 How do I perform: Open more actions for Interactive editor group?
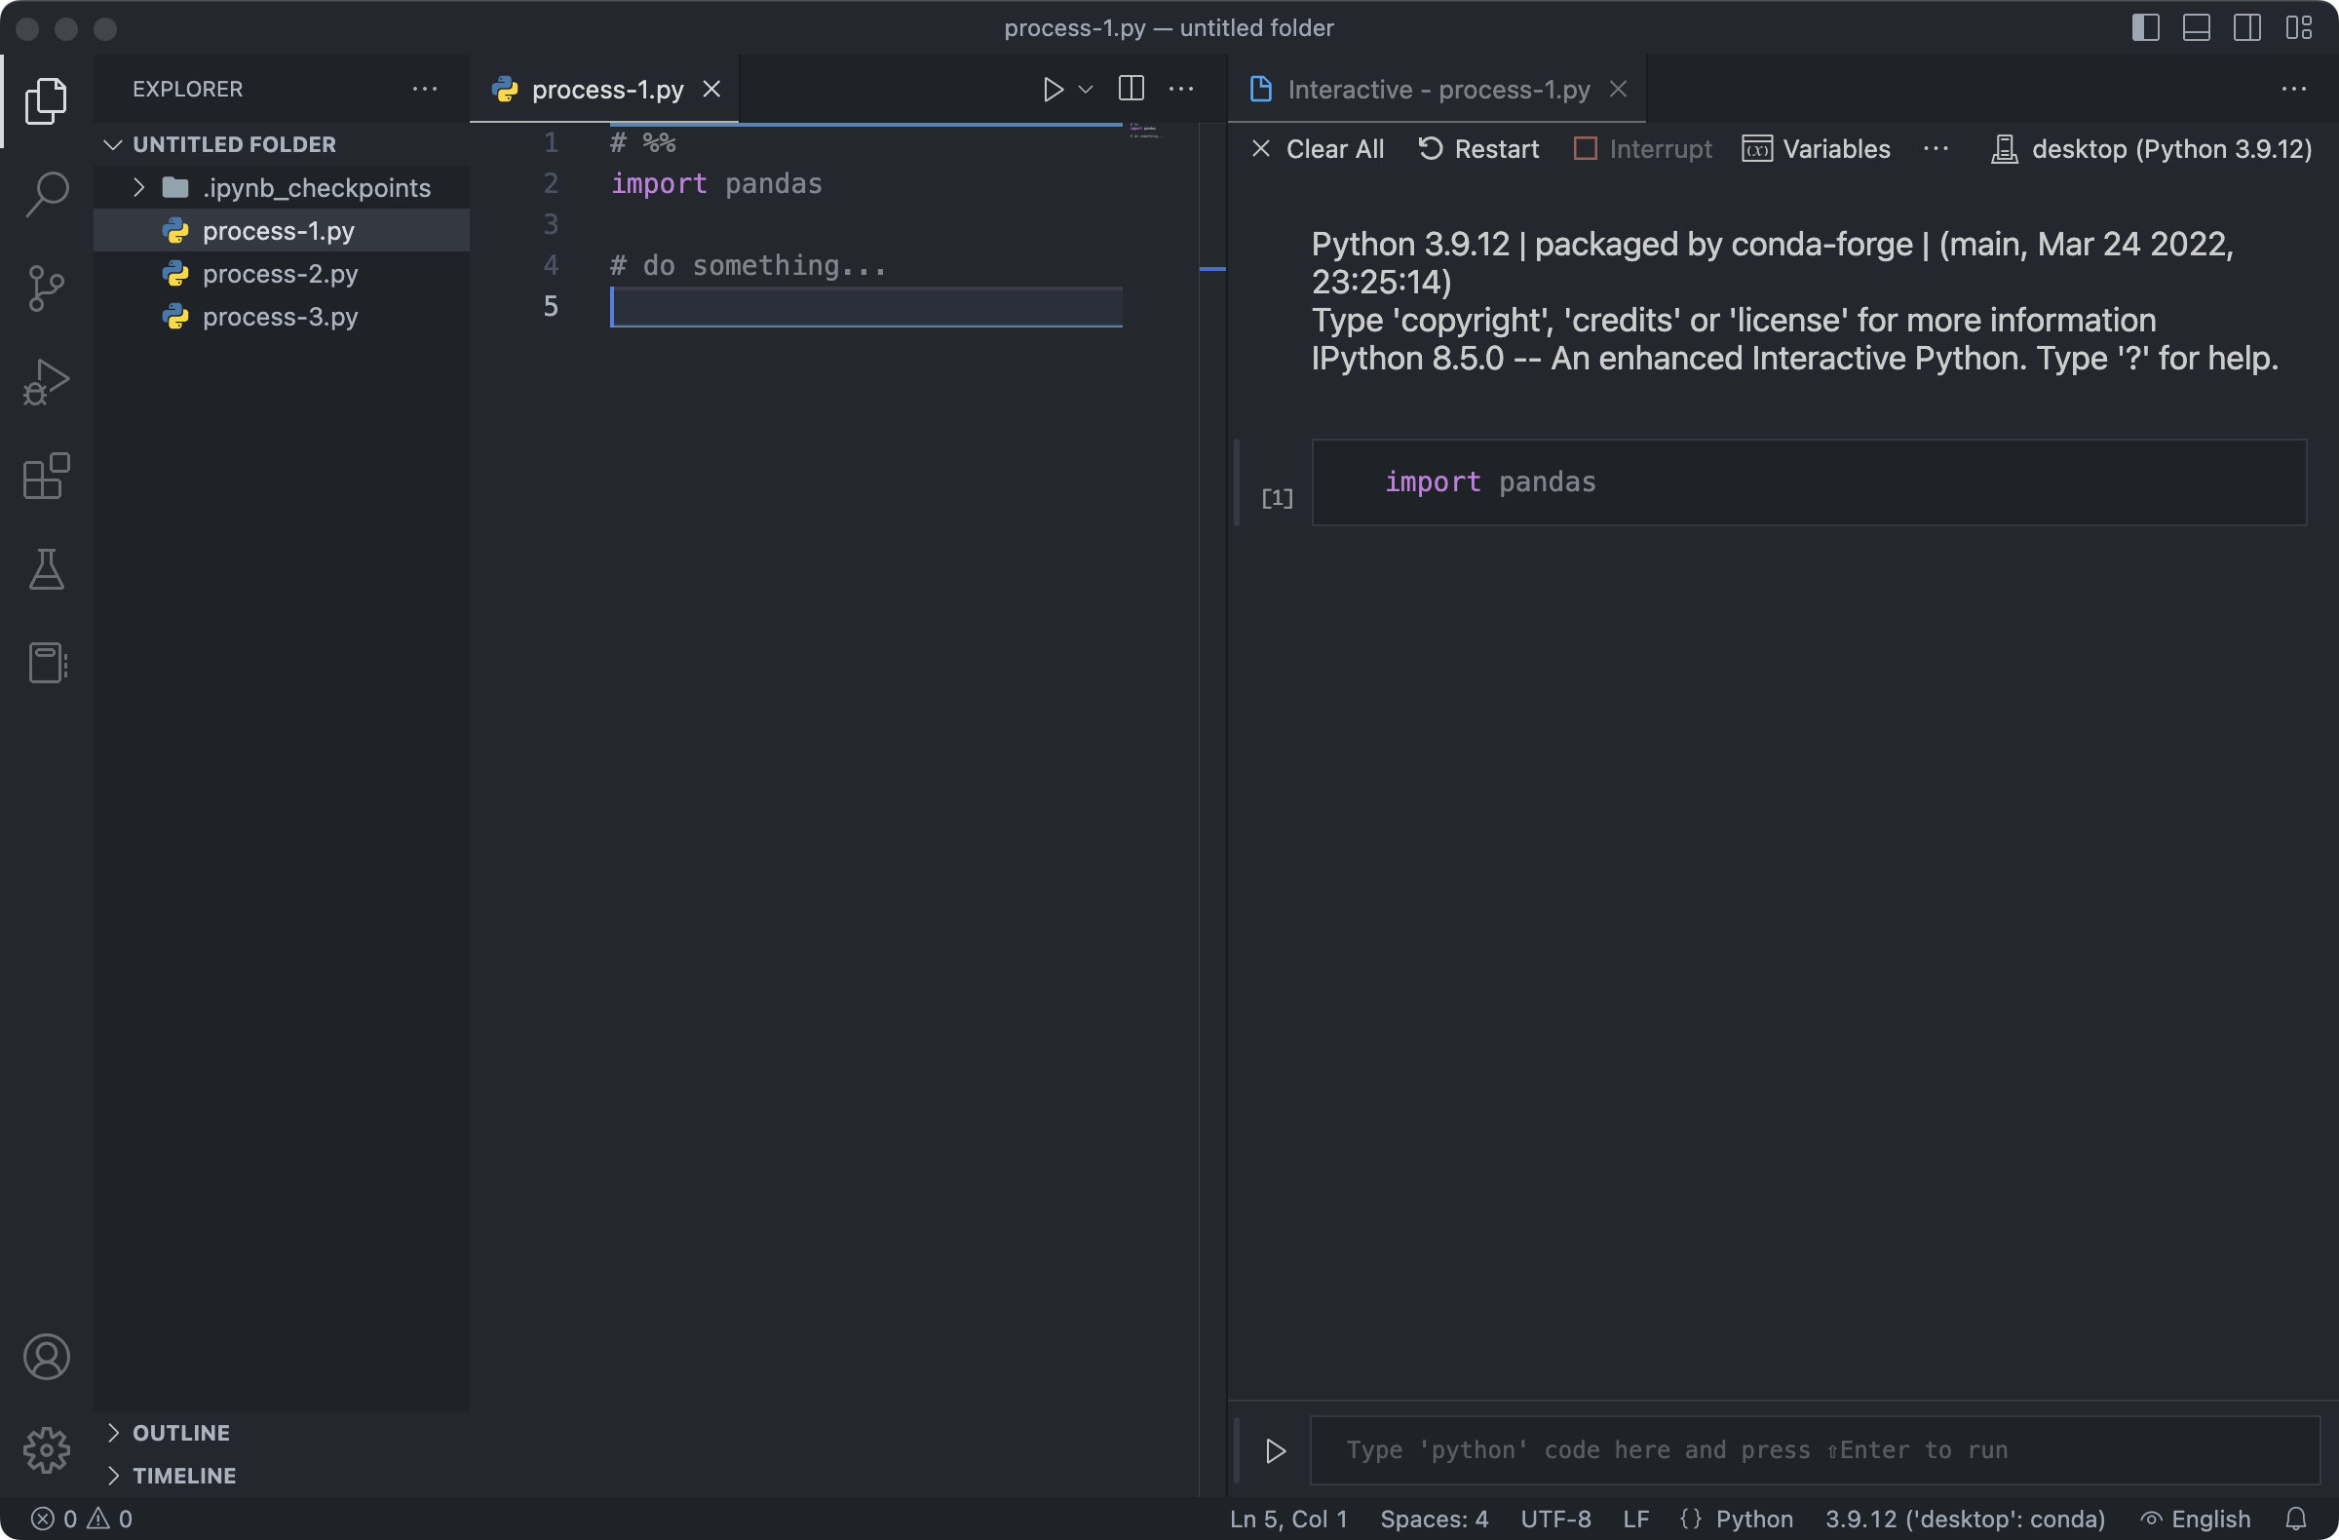(2294, 90)
